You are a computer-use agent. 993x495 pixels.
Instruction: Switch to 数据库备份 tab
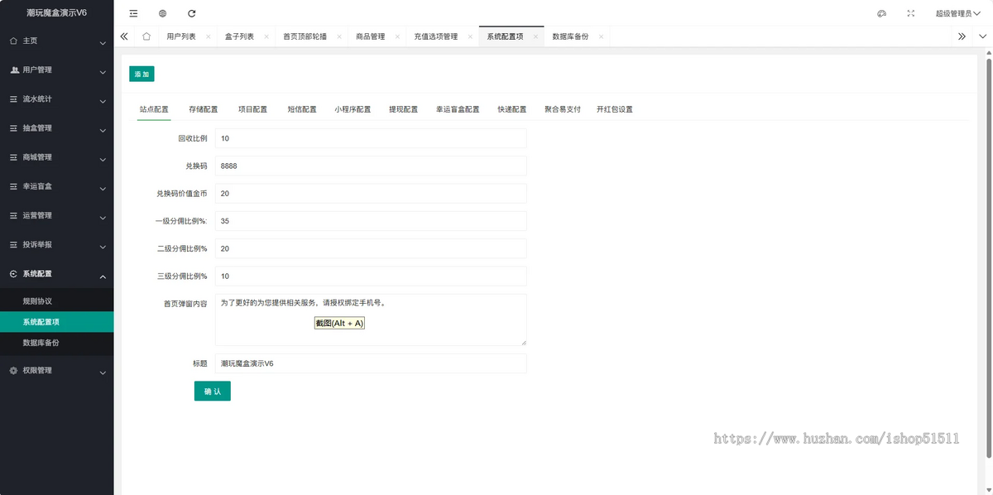(570, 36)
